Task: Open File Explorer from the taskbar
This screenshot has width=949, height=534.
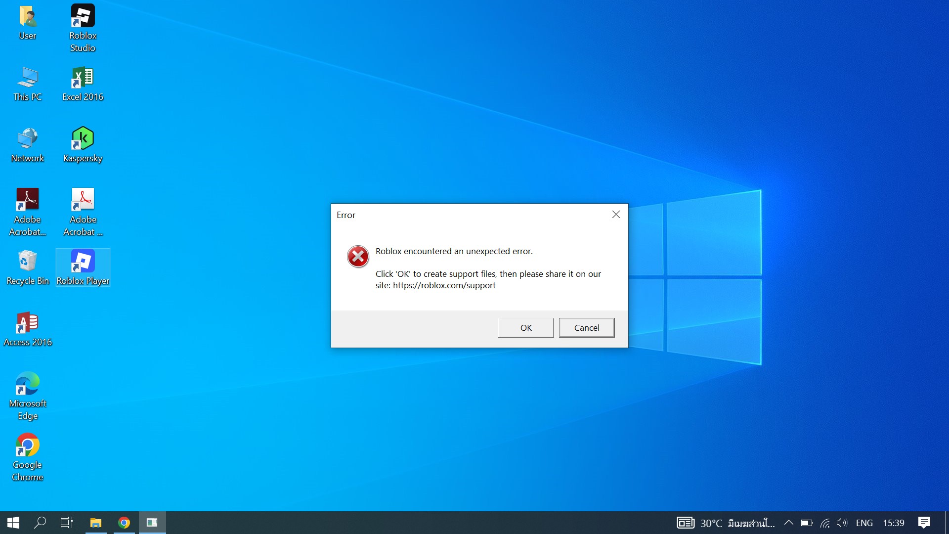Action: (x=95, y=523)
